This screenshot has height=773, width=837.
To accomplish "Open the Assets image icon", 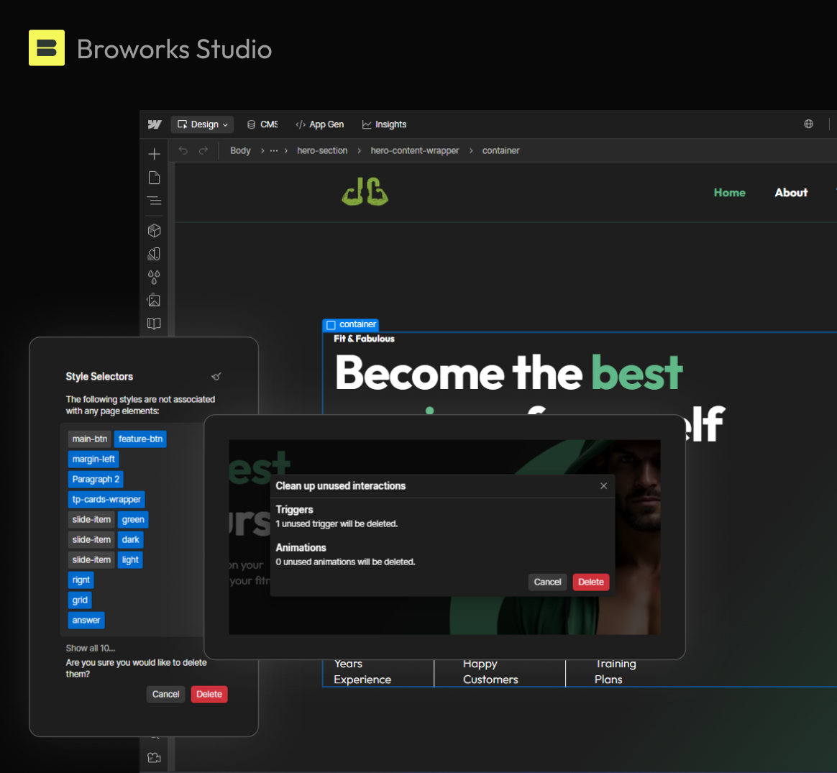I will point(155,300).
